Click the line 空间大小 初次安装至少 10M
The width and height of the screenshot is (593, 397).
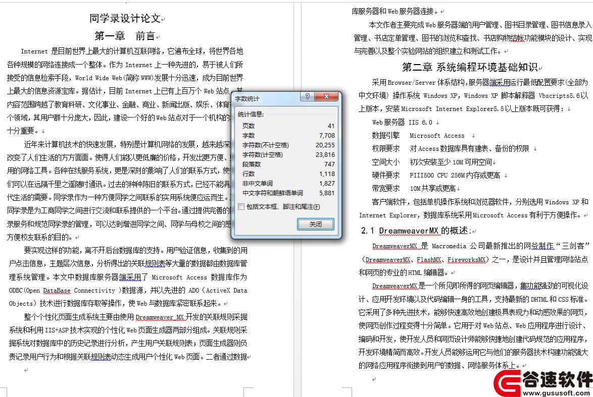point(432,162)
